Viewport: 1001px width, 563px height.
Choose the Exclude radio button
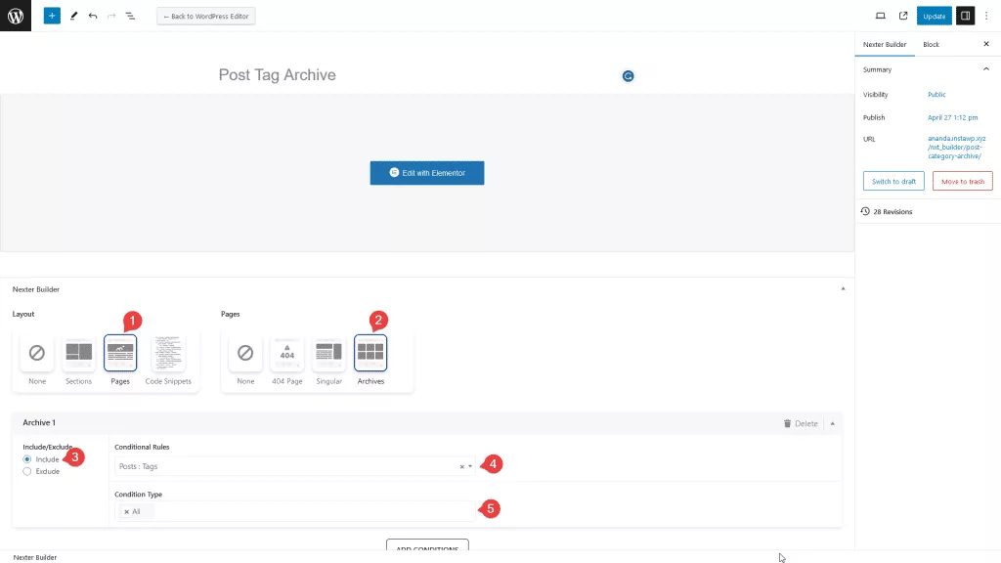pyautogui.click(x=26, y=471)
